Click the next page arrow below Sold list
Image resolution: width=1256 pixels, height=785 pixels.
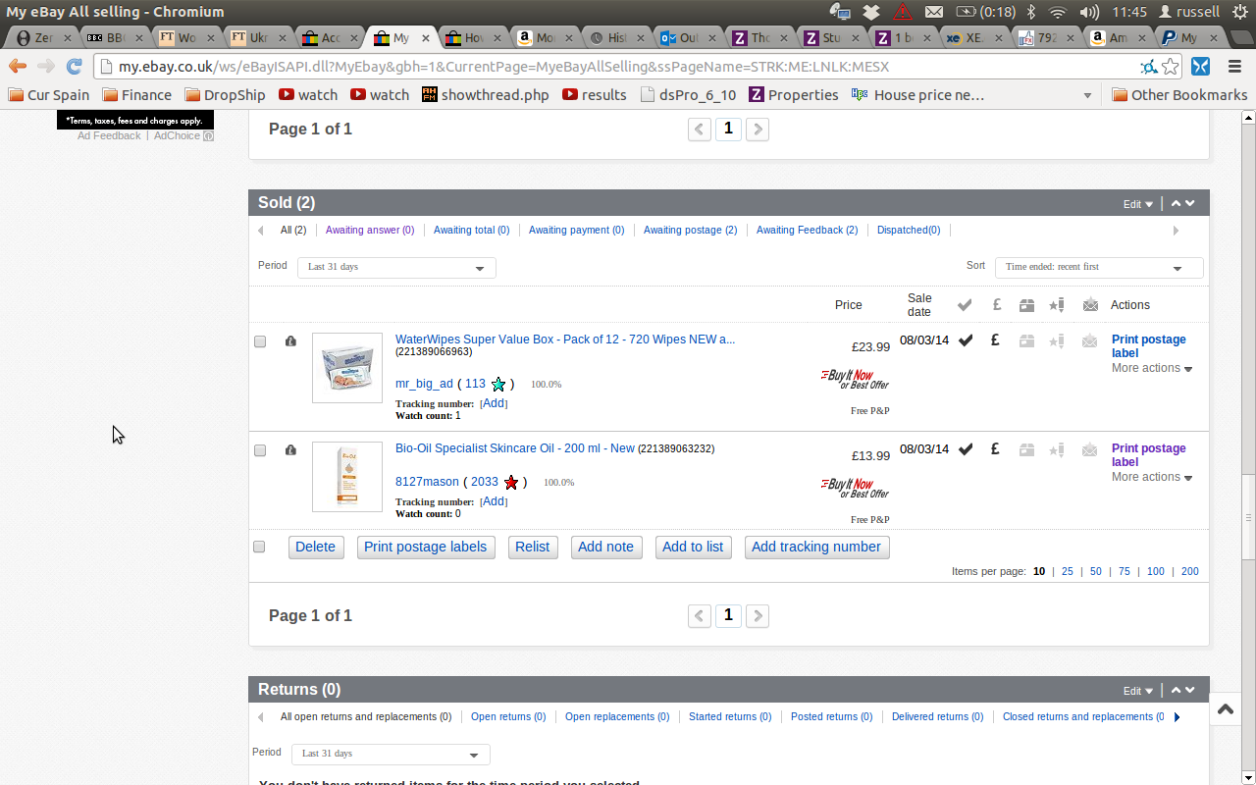pyautogui.click(x=758, y=616)
